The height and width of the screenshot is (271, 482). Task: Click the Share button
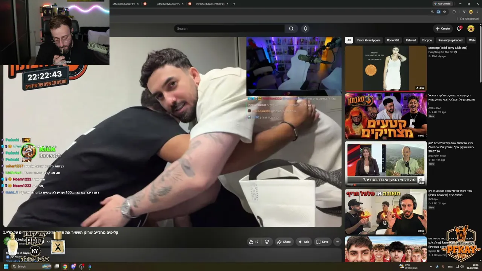pos(284,242)
